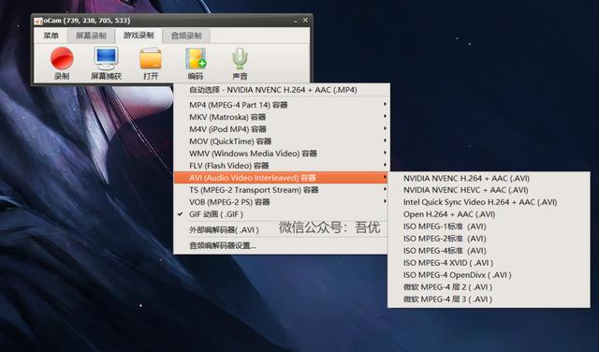Choose ISO MPEG-2标准 (AVI) codec

click(489, 239)
